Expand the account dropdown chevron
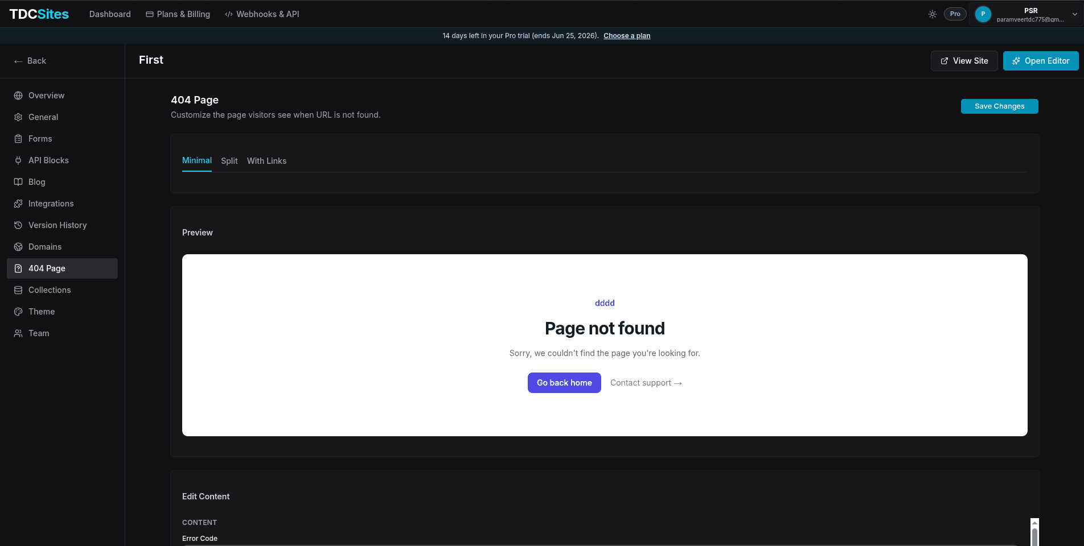This screenshot has width=1084, height=546. click(1075, 14)
